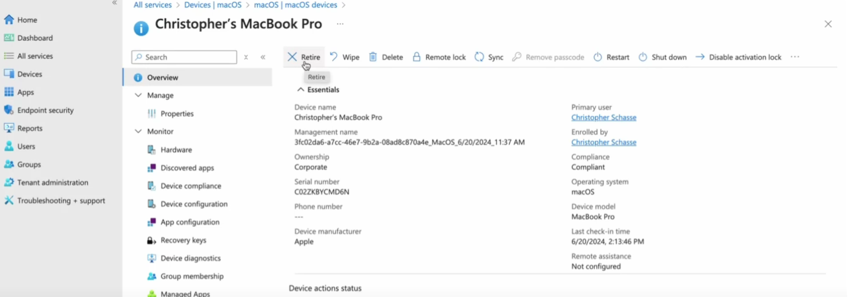Click macOS | macOS devices breadcrumb

[295, 5]
